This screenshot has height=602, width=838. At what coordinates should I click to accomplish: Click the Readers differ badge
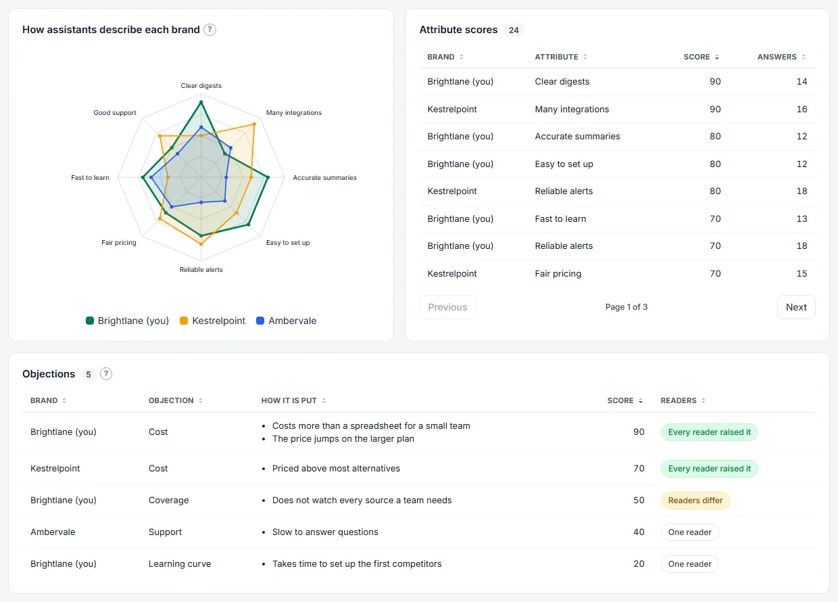695,501
